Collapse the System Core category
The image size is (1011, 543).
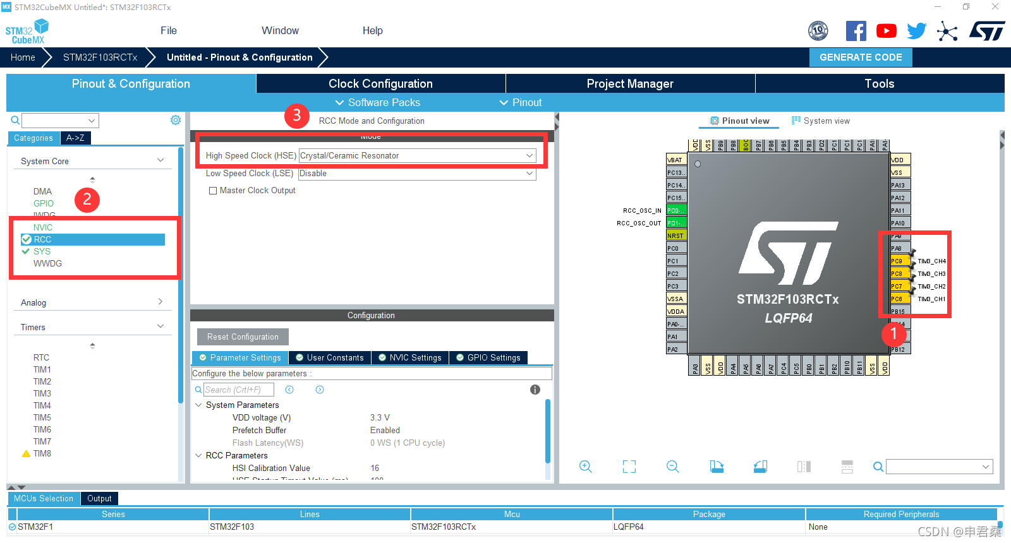point(160,160)
